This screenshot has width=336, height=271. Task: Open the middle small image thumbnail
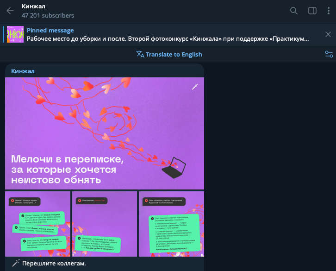[x=105, y=224]
